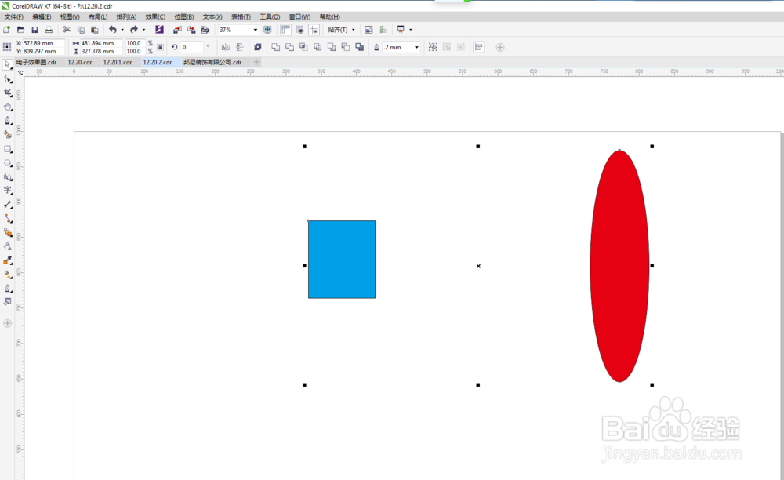Image resolution: width=784 pixels, height=480 pixels.
Task: Select the Transparency tool
Action: [8, 246]
